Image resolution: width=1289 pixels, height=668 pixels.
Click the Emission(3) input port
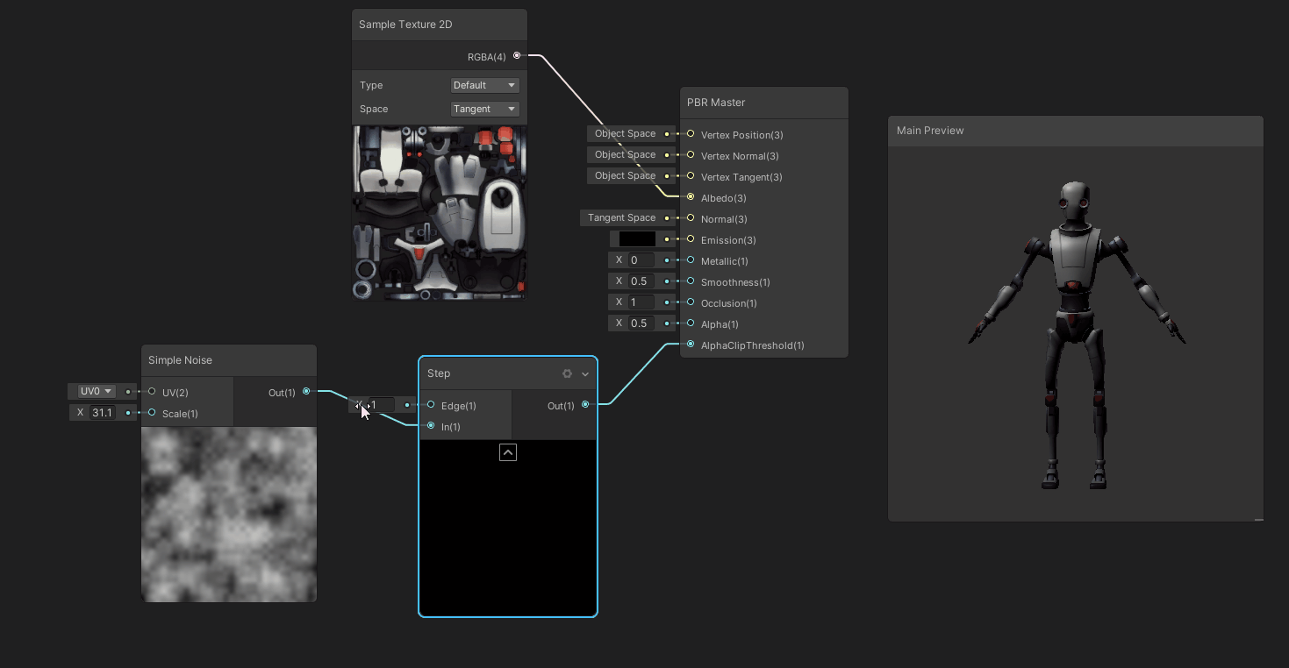(x=691, y=239)
